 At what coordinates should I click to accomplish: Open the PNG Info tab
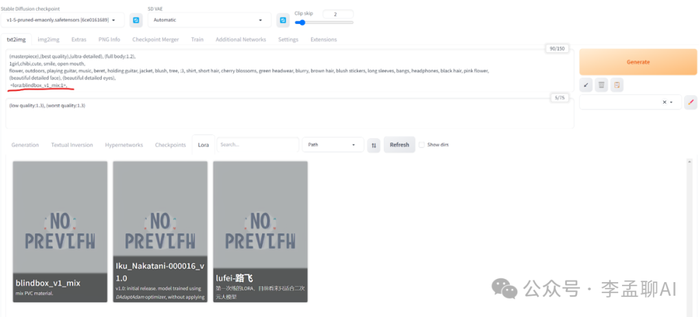coord(109,39)
